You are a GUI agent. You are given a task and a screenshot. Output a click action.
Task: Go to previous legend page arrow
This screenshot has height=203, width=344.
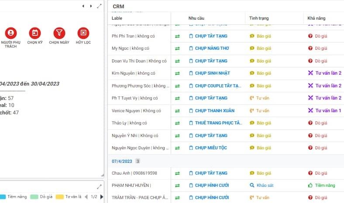[86, 197]
